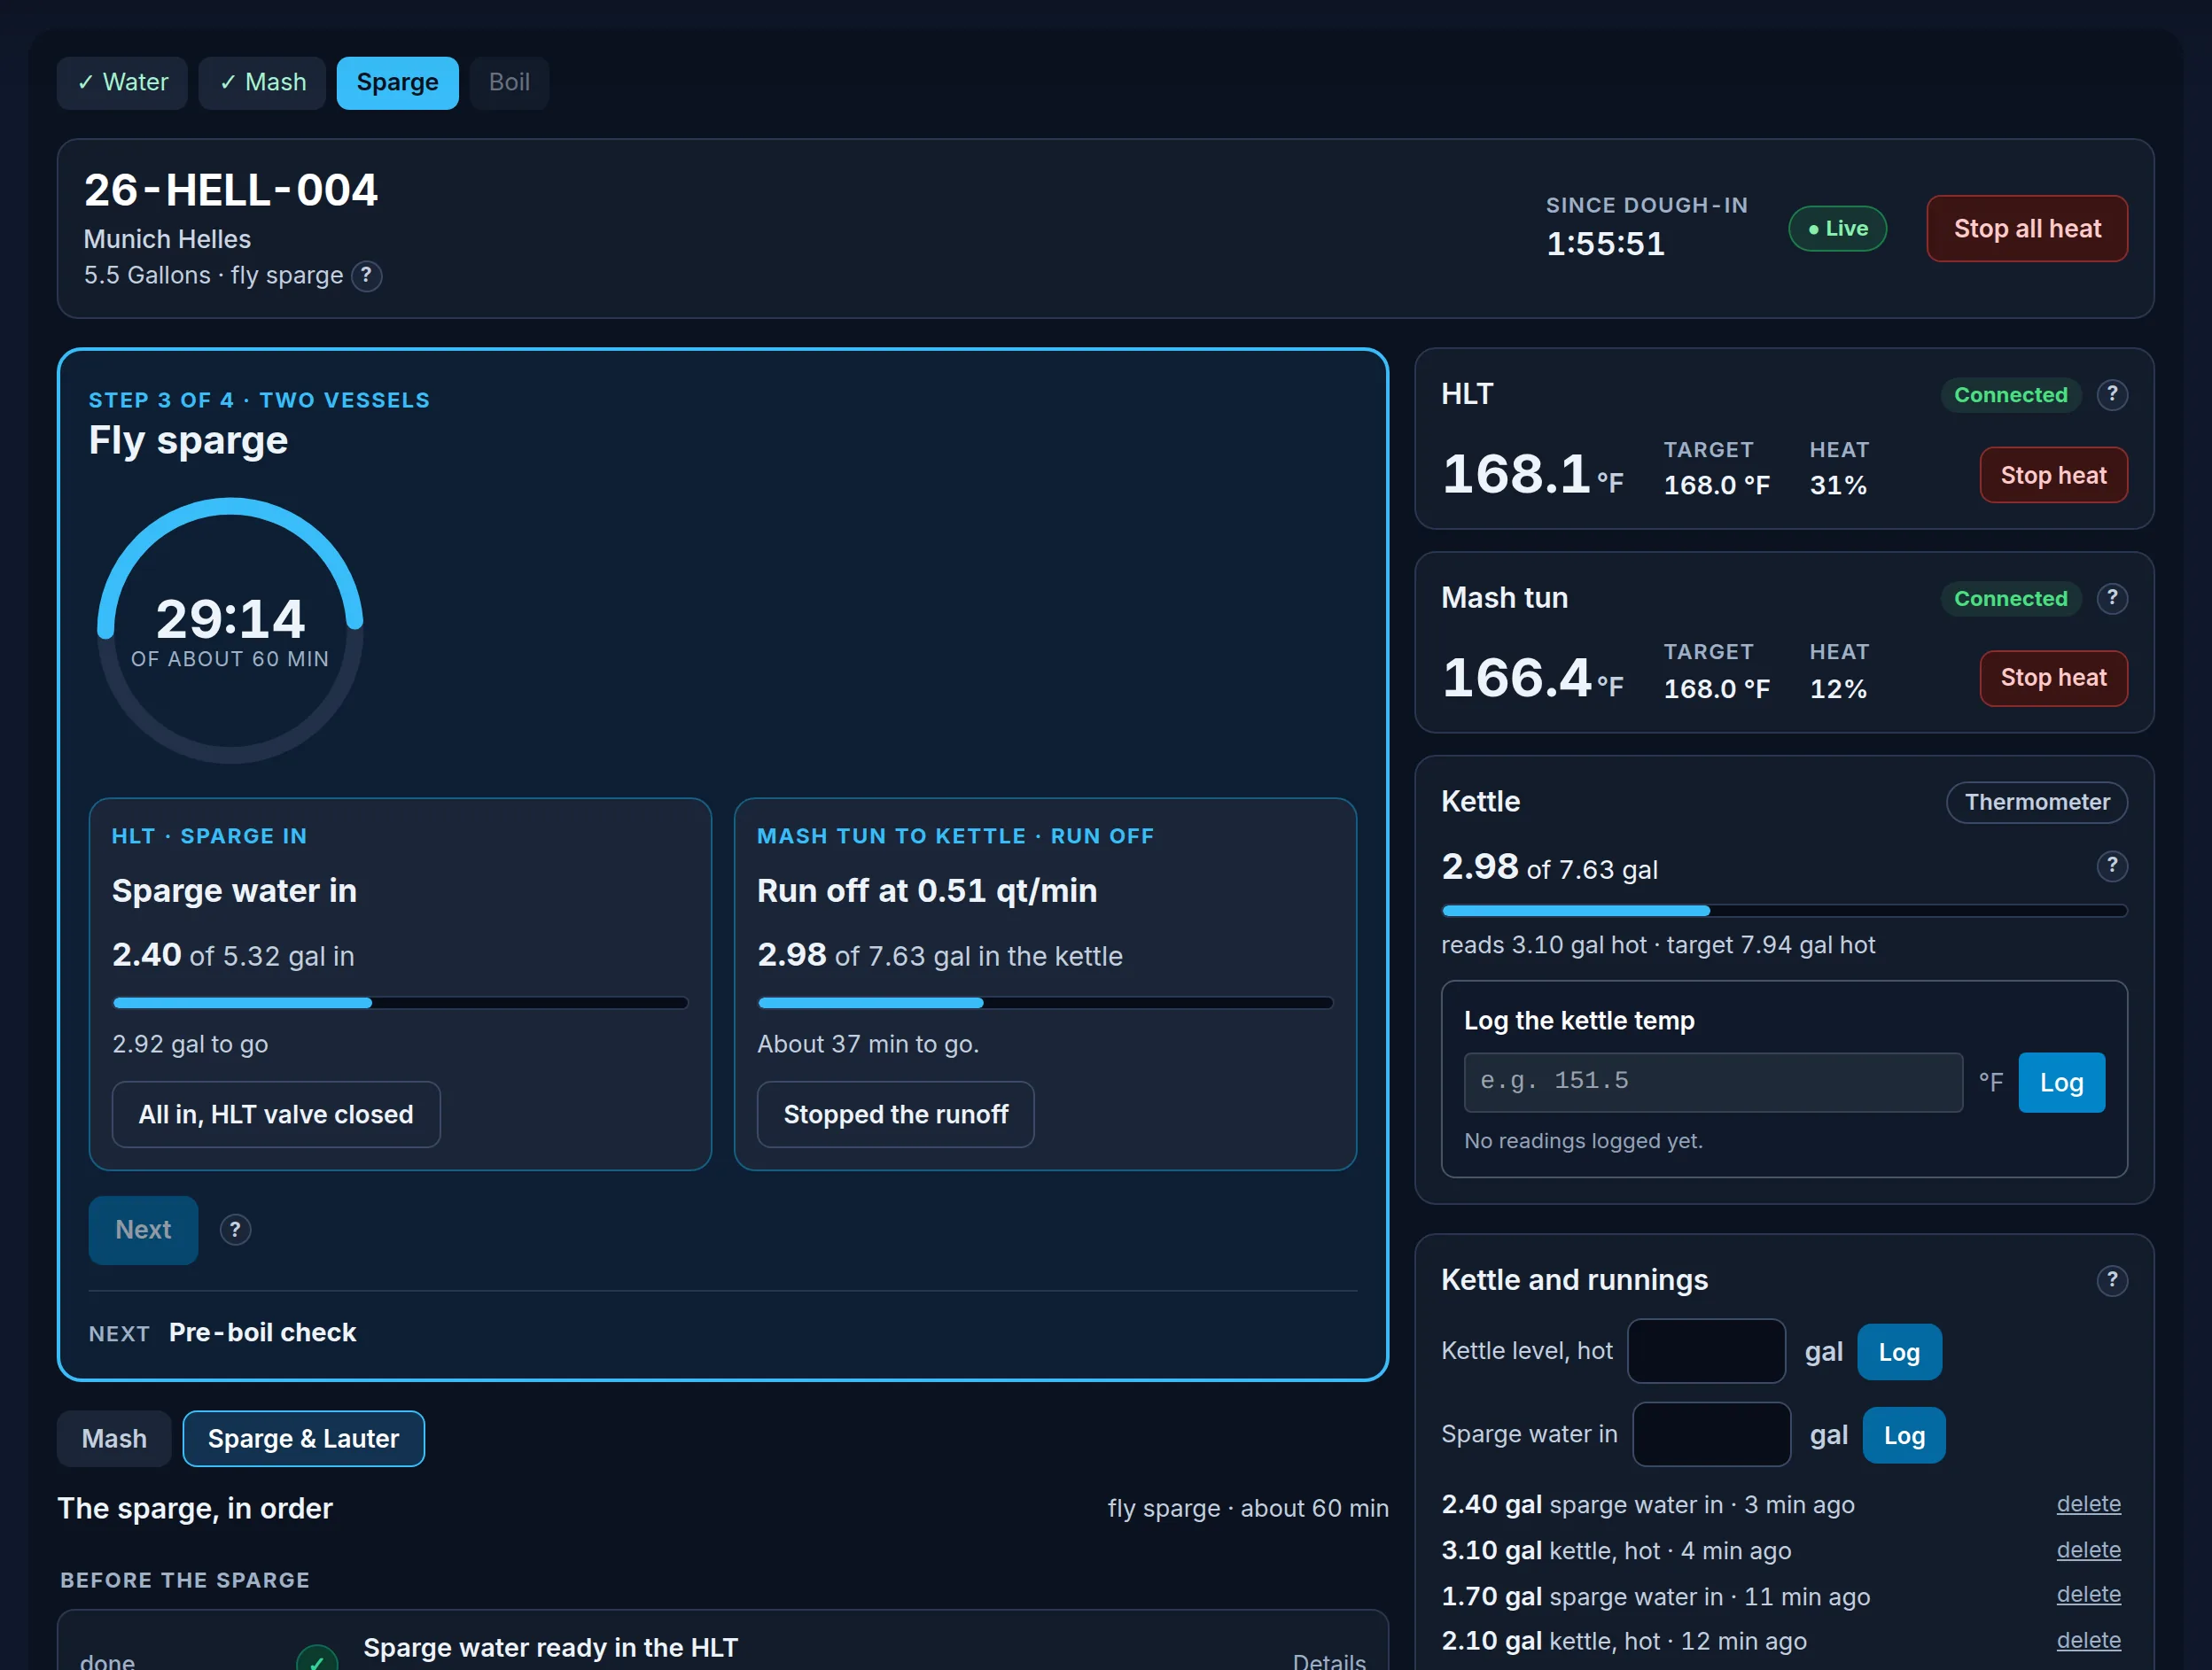2212x1670 pixels.
Task: Click Stop all heat button
Action: (x=2027, y=229)
